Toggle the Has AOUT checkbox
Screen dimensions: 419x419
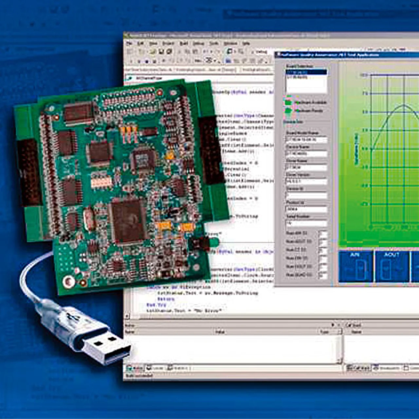[x=322, y=242]
